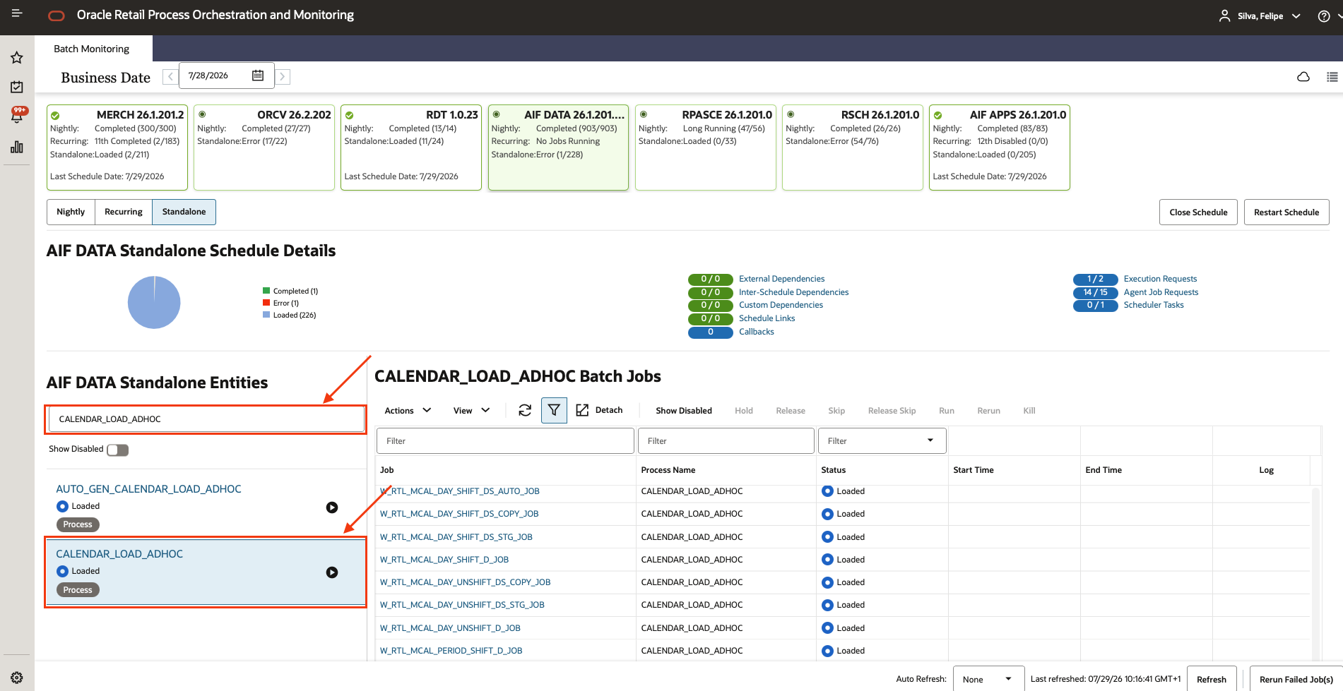Open the Inter-Schedule Dependencies link
Image resolution: width=1343 pixels, height=691 pixels.
pyautogui.click(x=793, y=292)
